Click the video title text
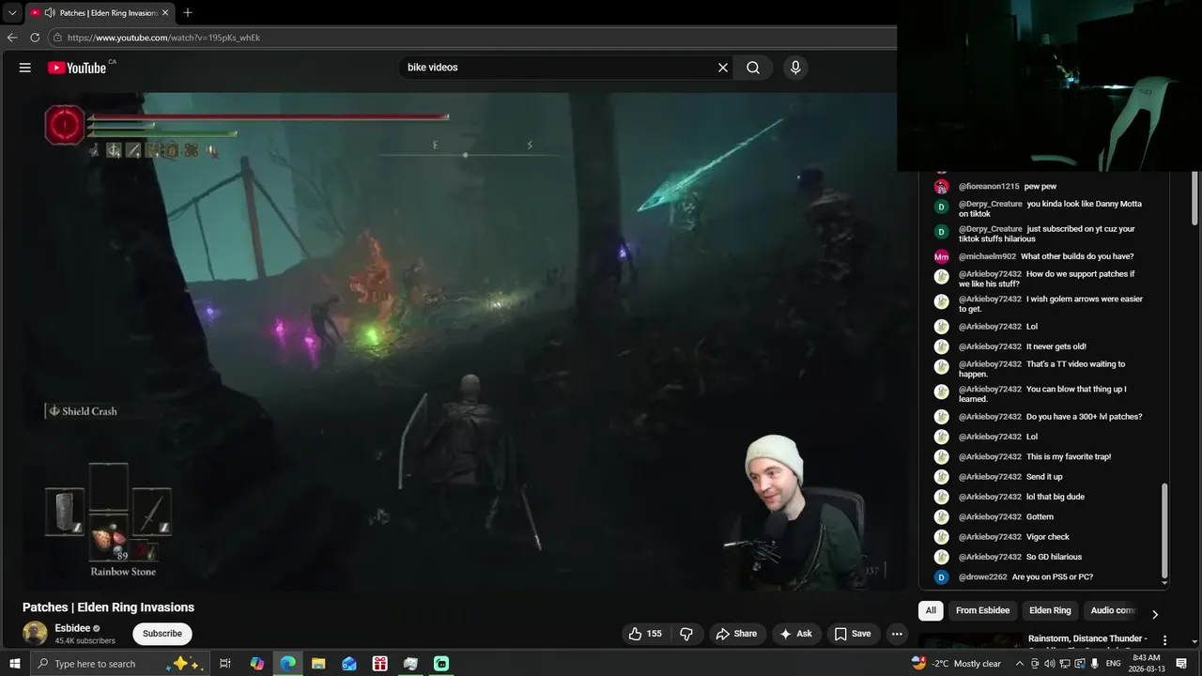The image size is (1202, 676). tap(108, 607)
